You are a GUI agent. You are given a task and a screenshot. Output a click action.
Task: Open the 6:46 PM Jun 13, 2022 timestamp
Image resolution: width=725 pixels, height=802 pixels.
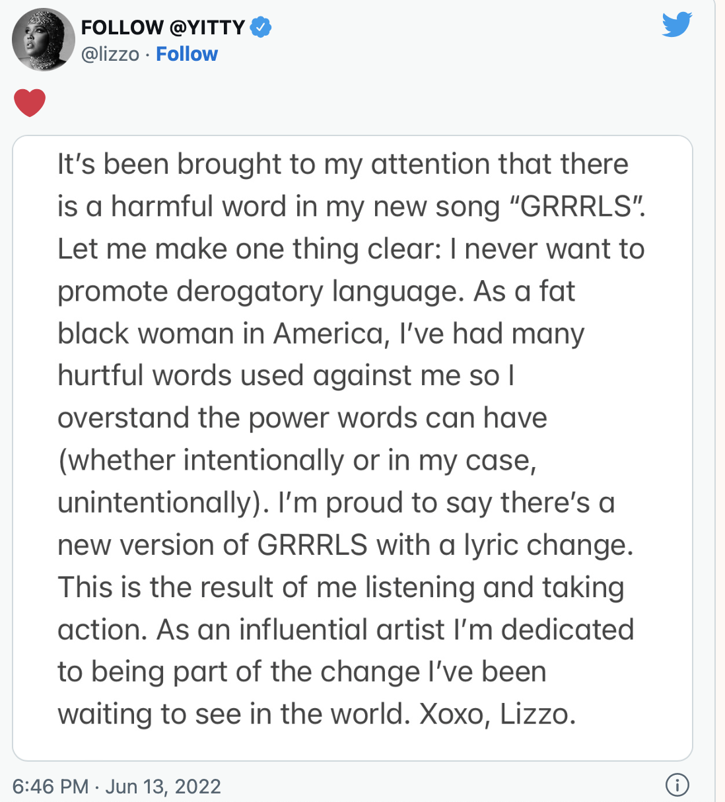(x=117, y=786)
